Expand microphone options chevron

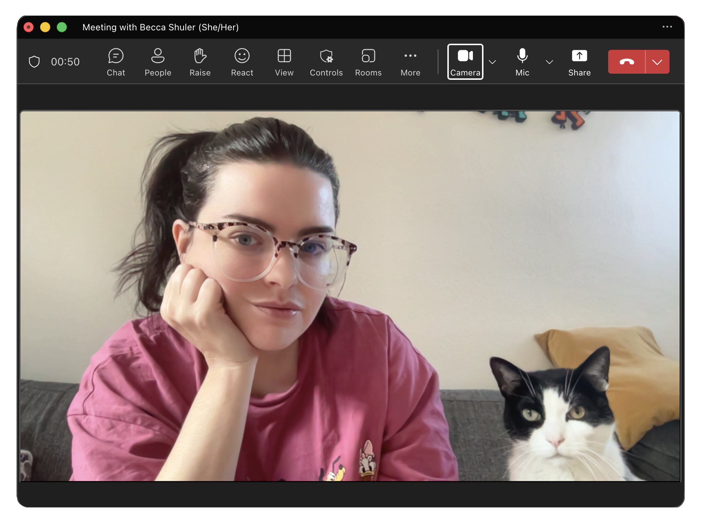(549, 62)
